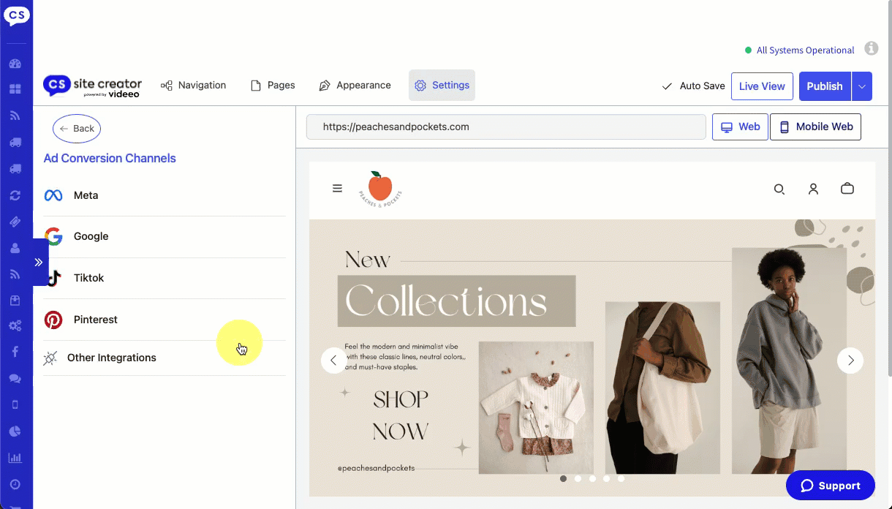Click the Peaches & Pockets logo
Screen dimensions: 892x509
(x=380, y=189)
